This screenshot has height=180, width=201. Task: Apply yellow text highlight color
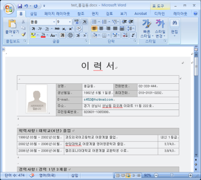click(x=33, y=35)
